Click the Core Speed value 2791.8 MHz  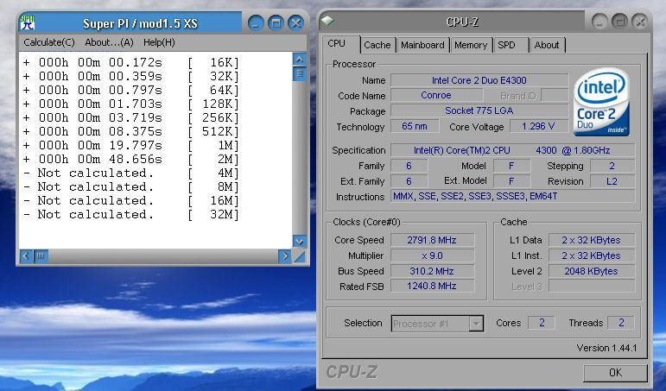tap(432, 240)
